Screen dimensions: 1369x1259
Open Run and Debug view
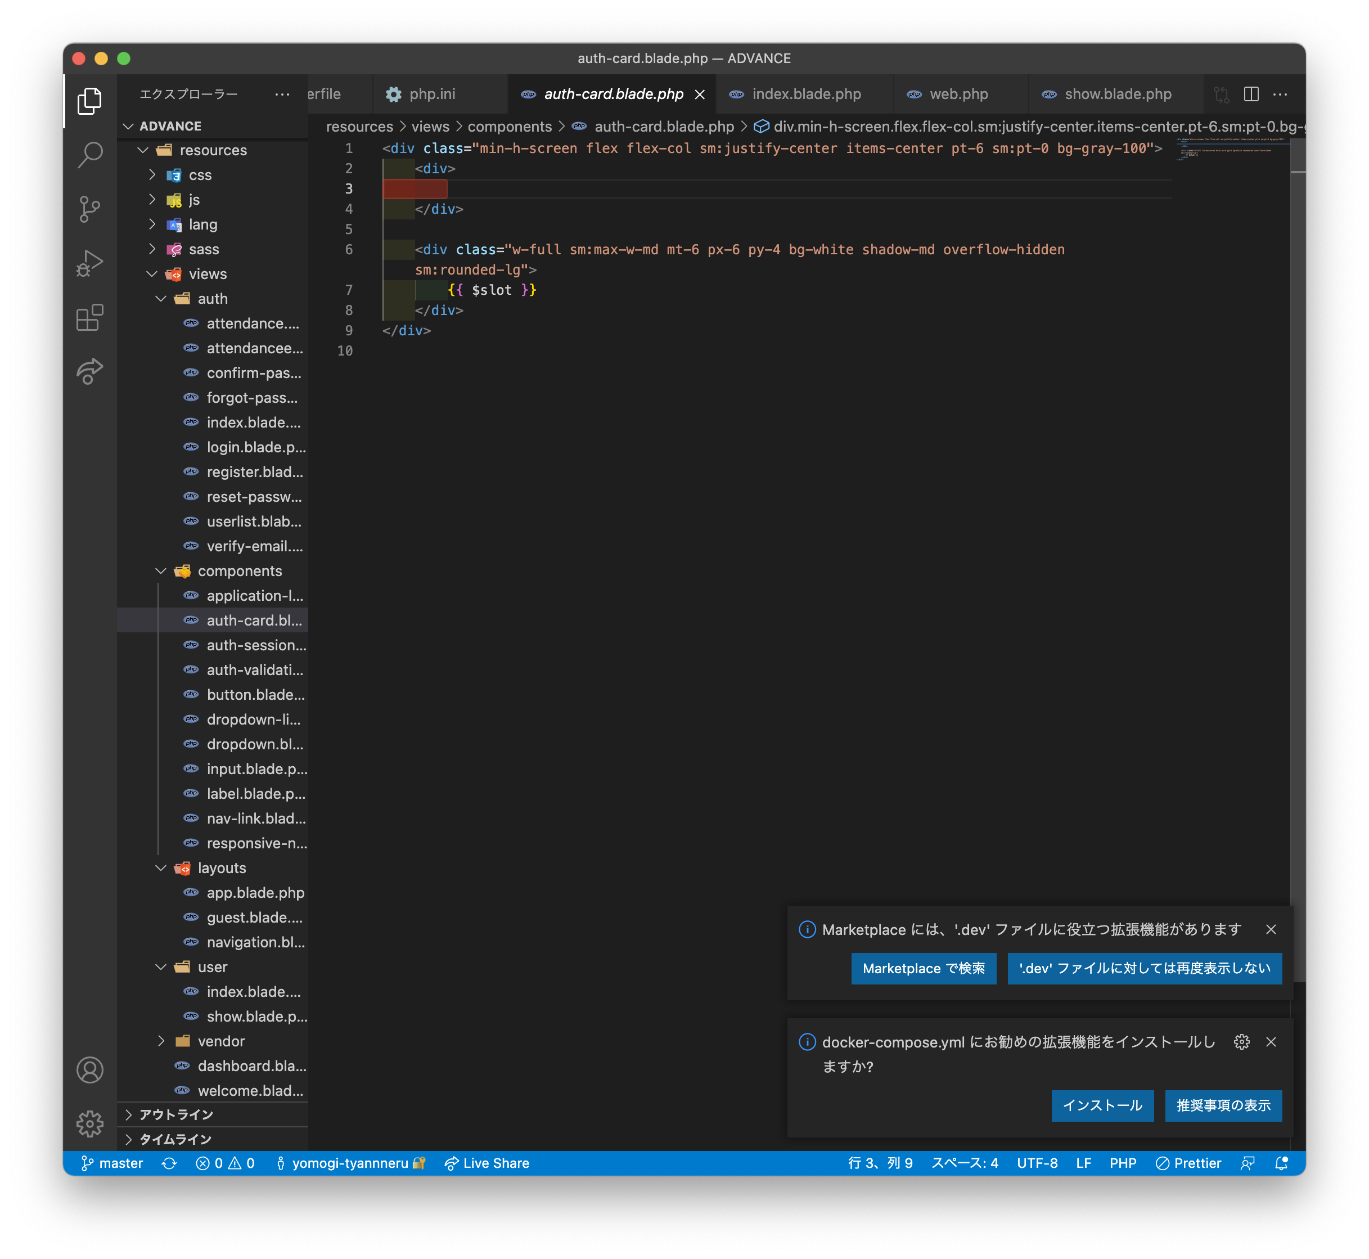coord(90,263)
